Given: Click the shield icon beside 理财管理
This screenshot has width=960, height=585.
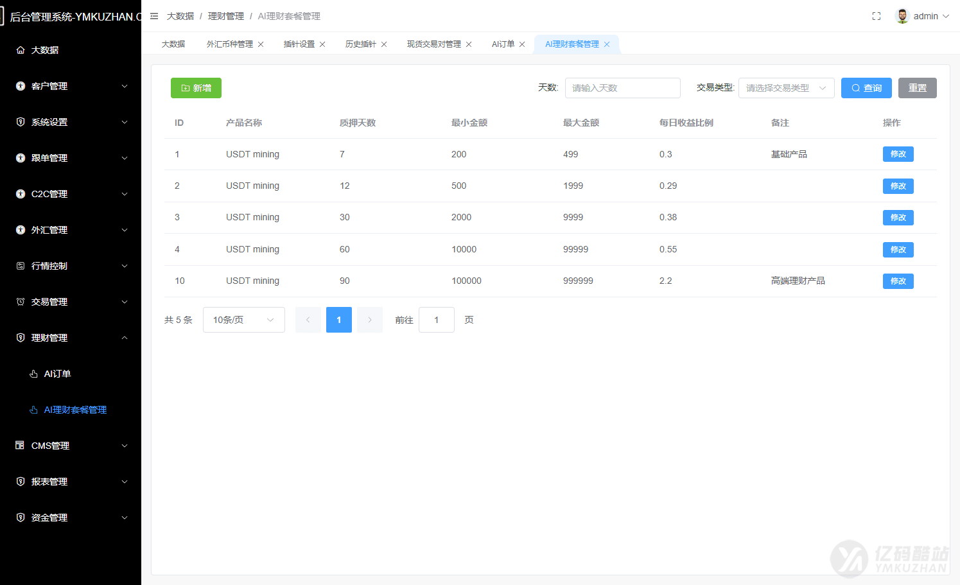Looking at the screenshot, I should (x=21, y=338).
